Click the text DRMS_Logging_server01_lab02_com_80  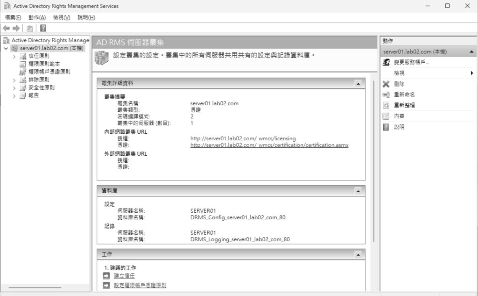point(240,239)
